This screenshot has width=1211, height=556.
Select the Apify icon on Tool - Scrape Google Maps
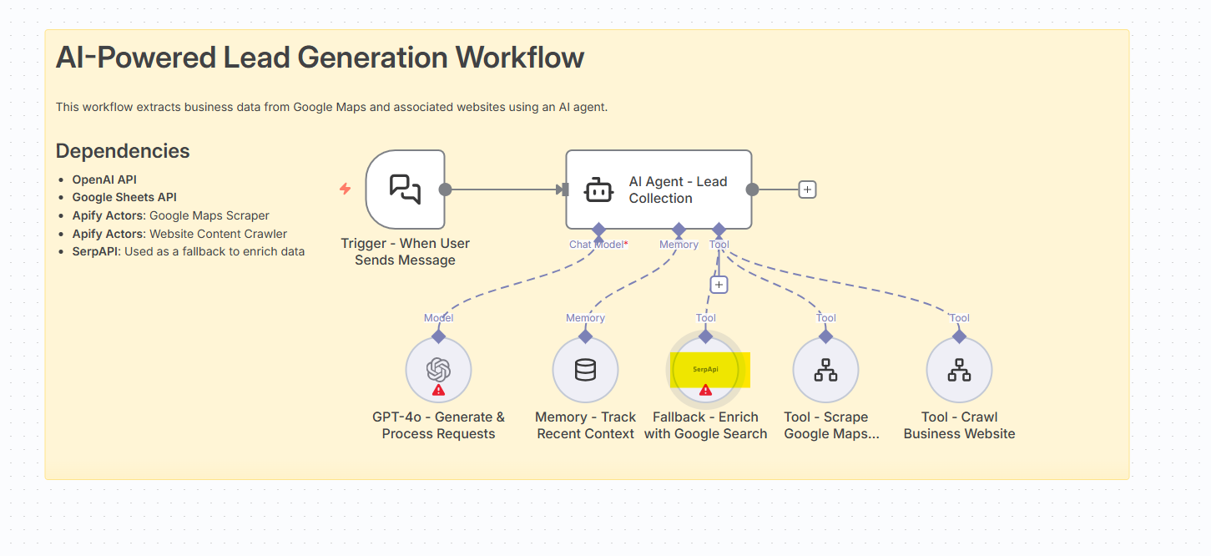[825, 369]
